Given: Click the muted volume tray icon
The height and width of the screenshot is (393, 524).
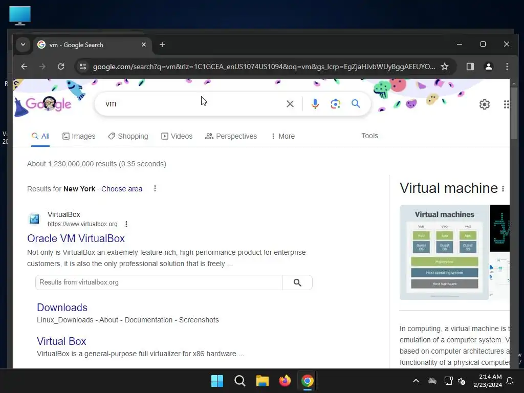Looking at the screenshot, I should coord(462,381).
